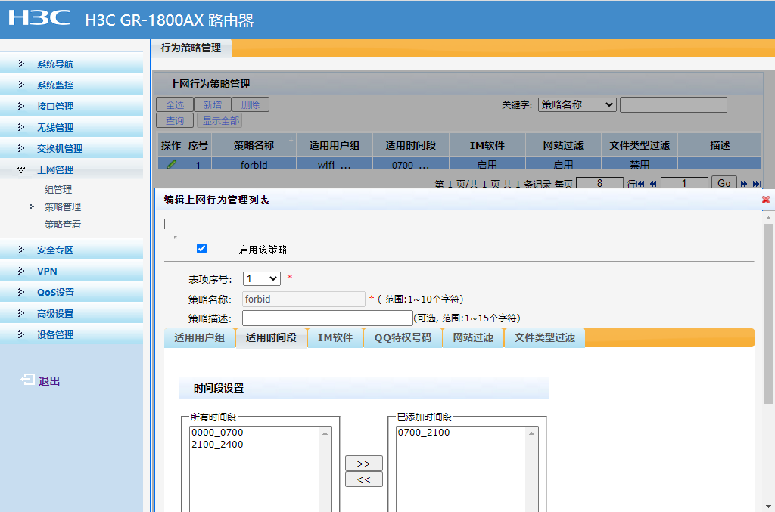Screen dimensions: 775x512
Task: Click the arrow icon beside 接口管理
Action: pyautogui.click(x=20, y=106)
